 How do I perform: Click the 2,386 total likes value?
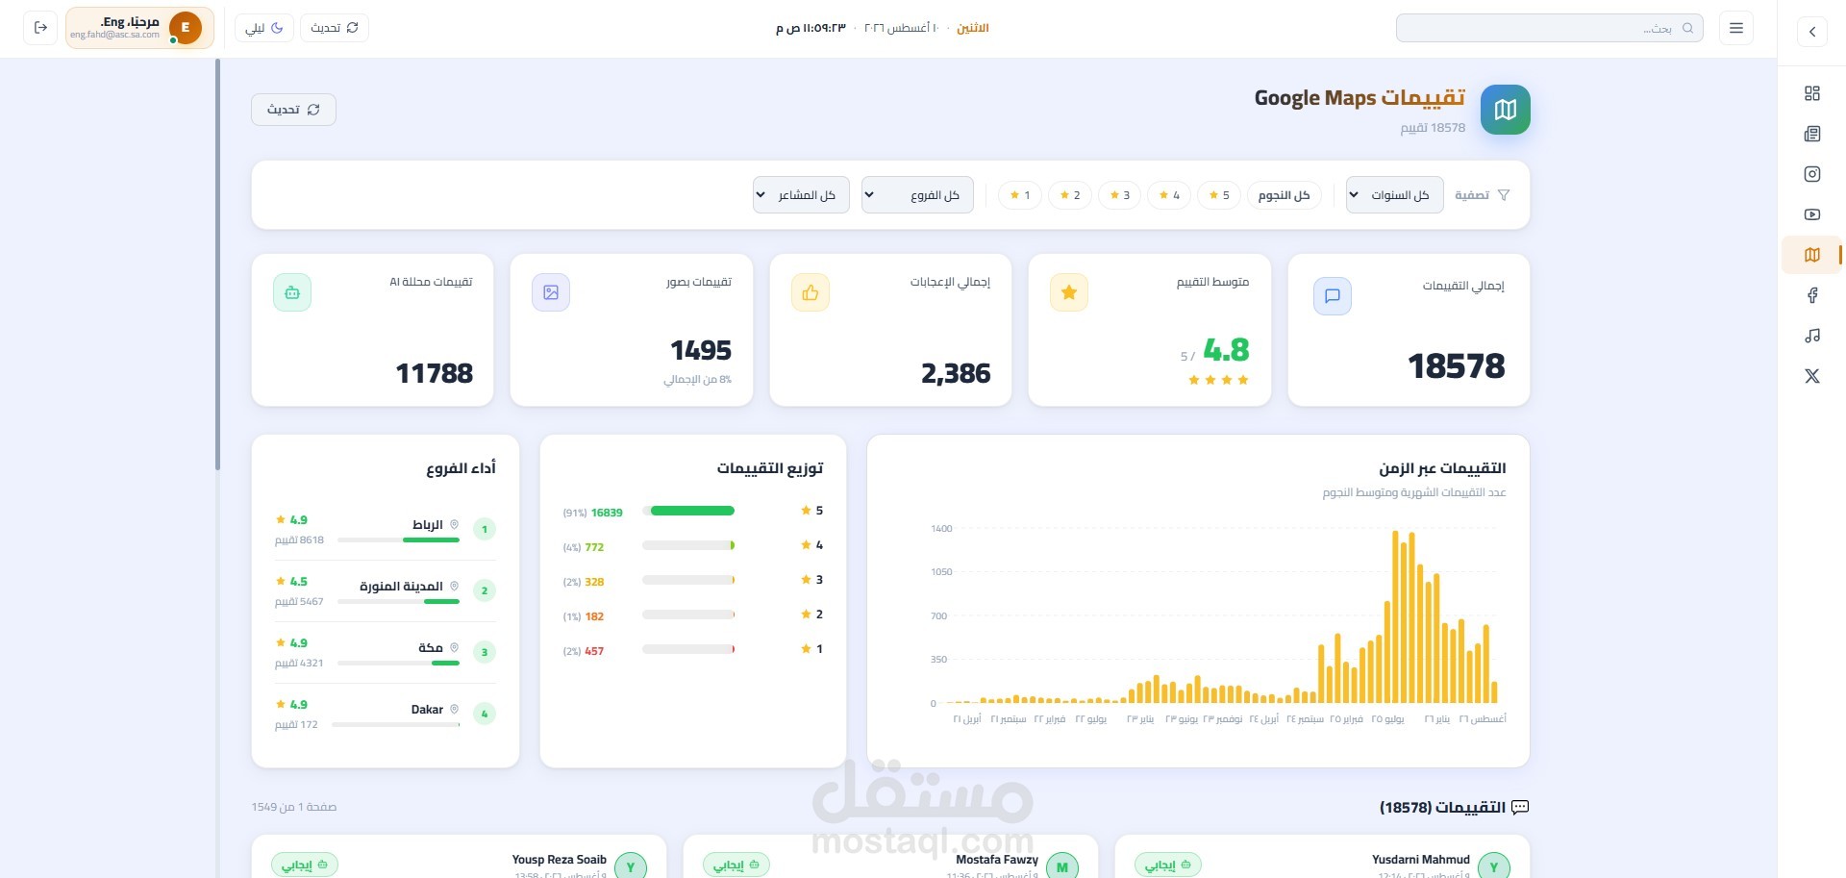[956, 373]
